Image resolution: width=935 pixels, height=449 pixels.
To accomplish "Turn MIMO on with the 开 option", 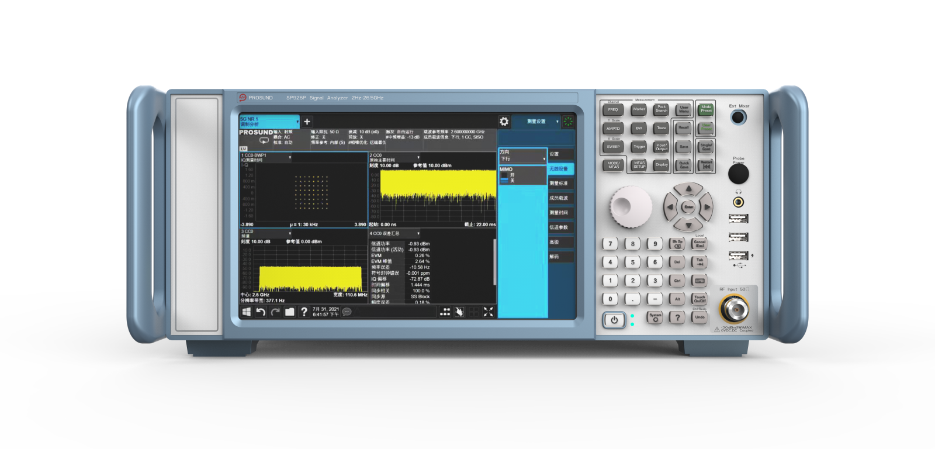I will click(x=505, y=175).
